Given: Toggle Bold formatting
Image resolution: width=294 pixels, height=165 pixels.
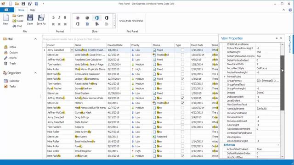Looking at the screenshot, I should click(x=53, y=17).
